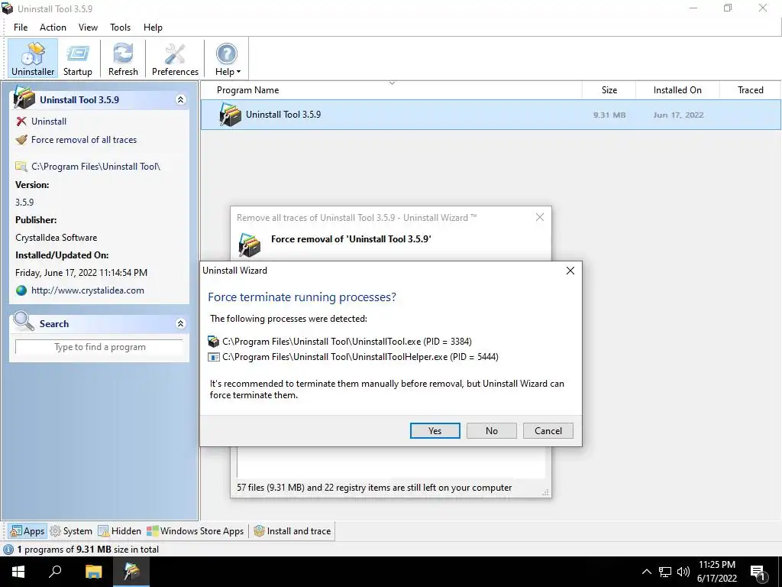The height and width of the screenshot is (587, 782).
Task: Open File Explorer from the taskbar
Action: tap(93, 572)
